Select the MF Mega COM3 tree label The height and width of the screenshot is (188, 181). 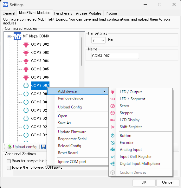pyautogui.click(x=36, y=36)
